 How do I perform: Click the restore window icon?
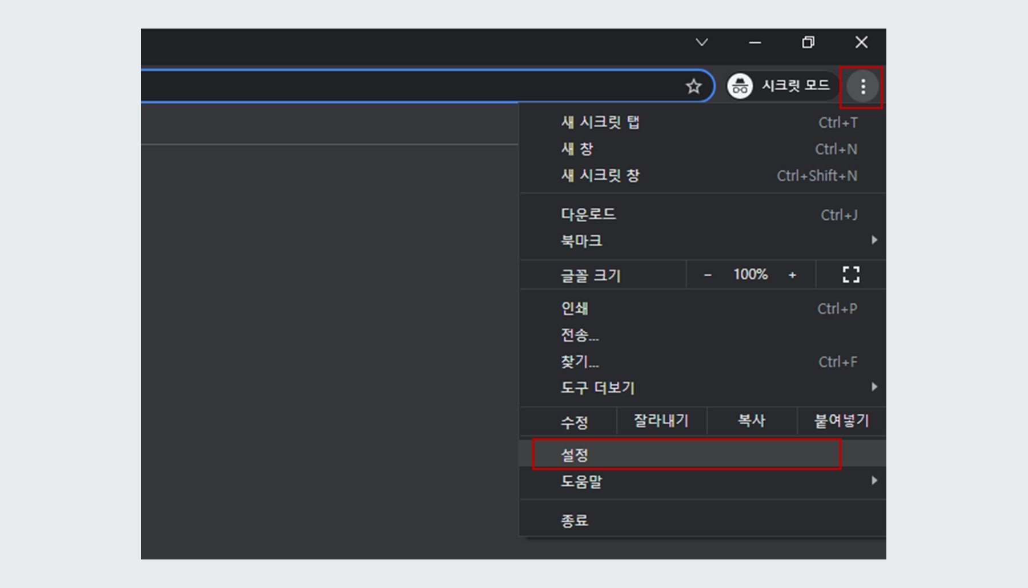808,42
